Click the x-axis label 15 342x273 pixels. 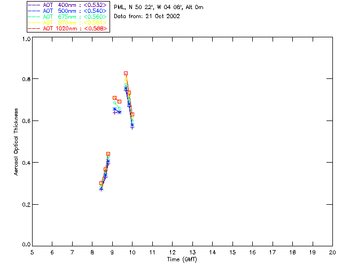tap(232, 252)
